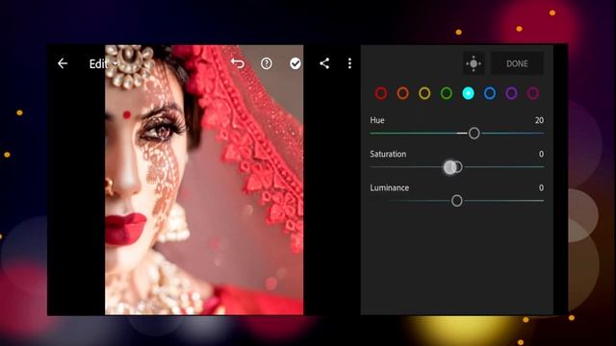This screenshot has height=346, width=616.
Task: Click the Saturation value 0
Action: (x=541, y=154)
